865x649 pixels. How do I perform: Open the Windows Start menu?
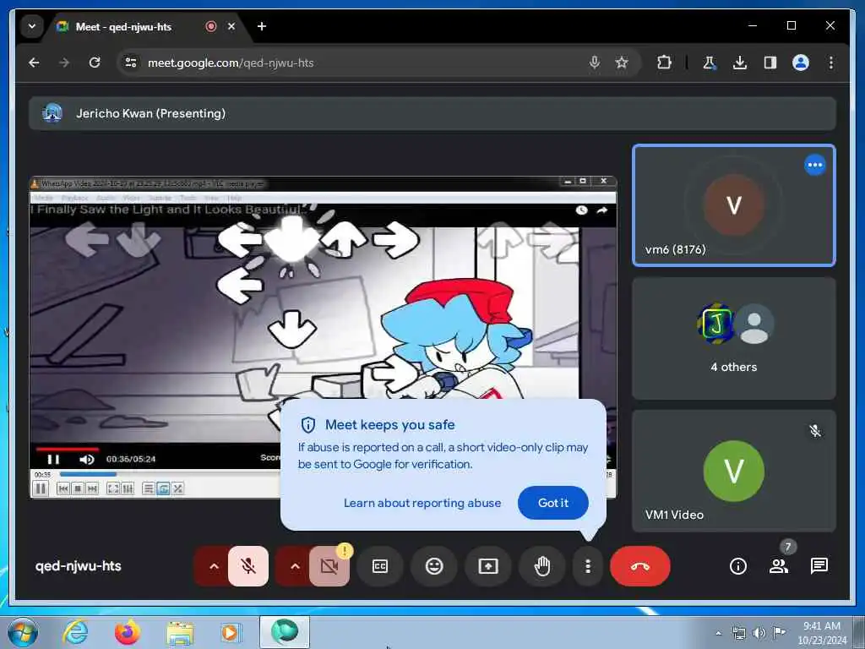point(22,632)
